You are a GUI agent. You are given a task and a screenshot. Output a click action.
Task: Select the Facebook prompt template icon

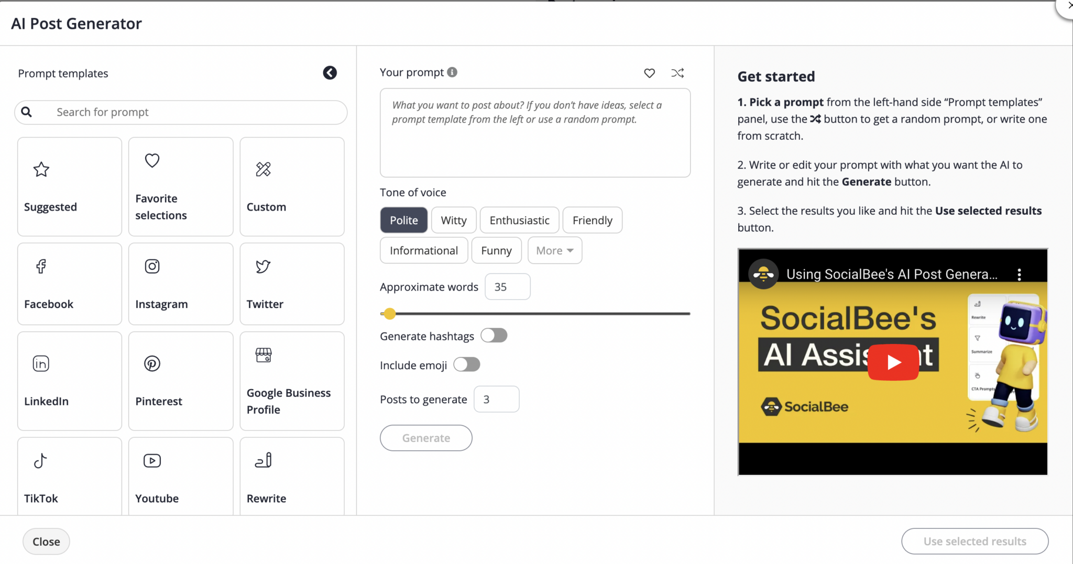coord(69,283)
